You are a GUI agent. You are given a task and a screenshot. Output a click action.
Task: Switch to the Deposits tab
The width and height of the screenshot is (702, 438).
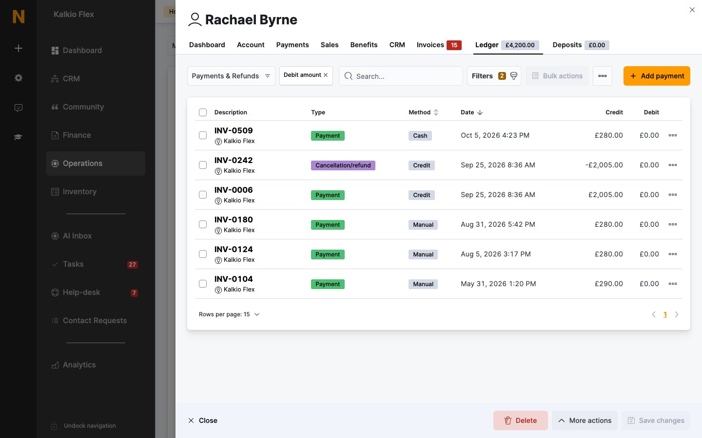pyautogui.click(x=581, y=45)
